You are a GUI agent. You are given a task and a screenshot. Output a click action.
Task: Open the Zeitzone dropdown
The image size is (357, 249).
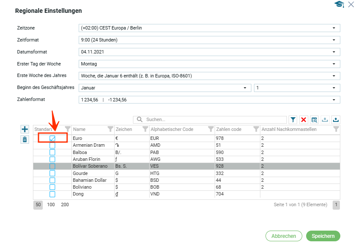click(333, 28)
